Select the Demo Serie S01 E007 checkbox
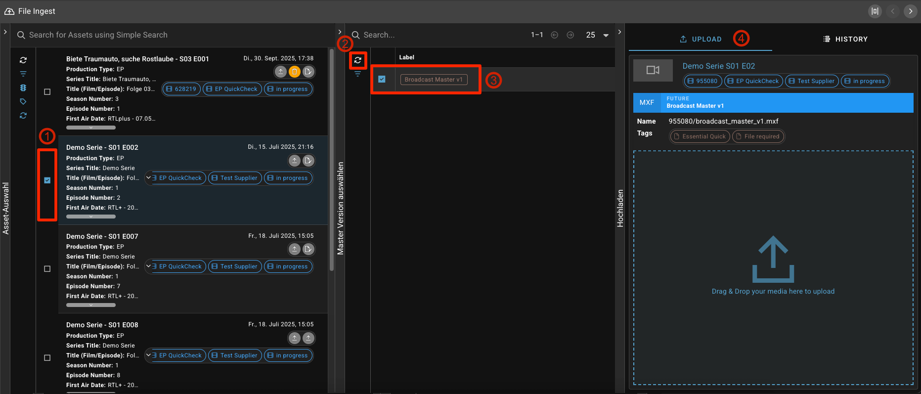Viewport: 921px width, 394px height. point(47,269)
